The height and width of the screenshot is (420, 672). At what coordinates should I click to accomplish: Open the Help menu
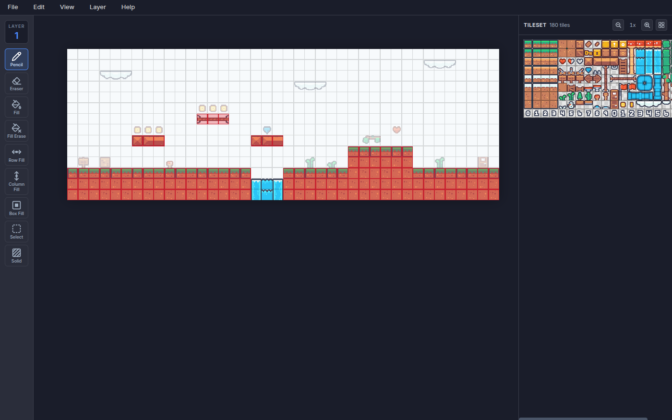click(128, 7)
